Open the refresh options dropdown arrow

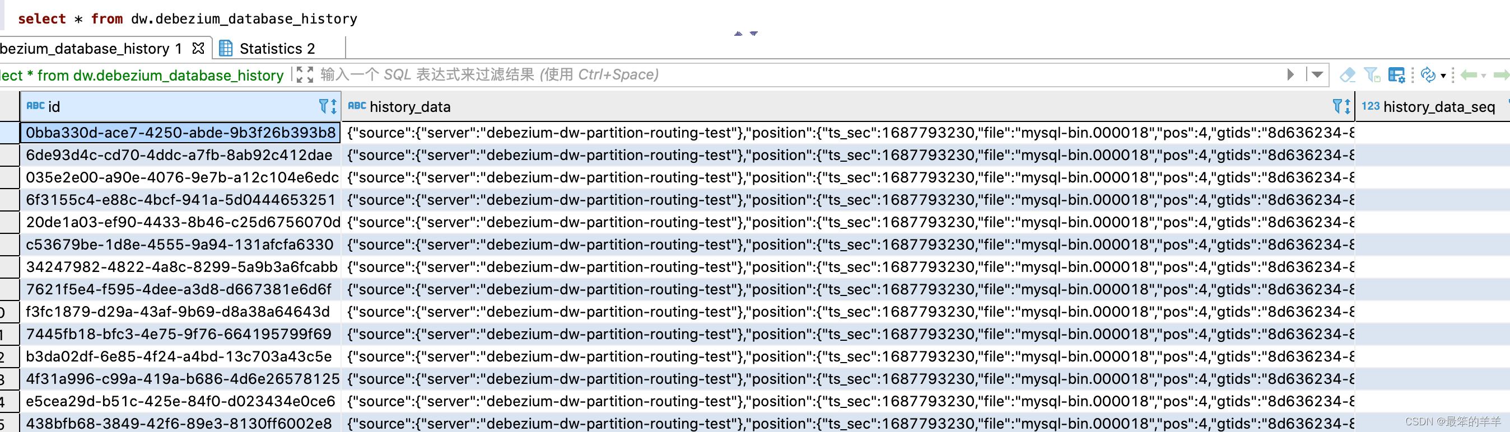pyautogui.click(x=1443, y=76)
